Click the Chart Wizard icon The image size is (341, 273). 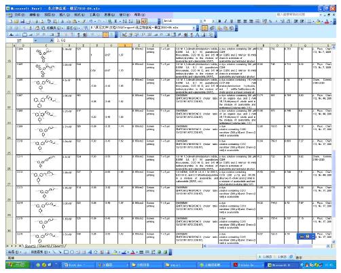click(138, 21)
